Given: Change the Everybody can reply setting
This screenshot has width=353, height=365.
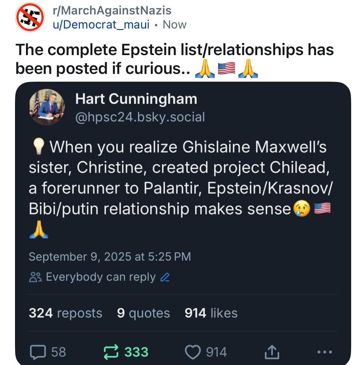Looking at the screenshot, I should pos(100,277).
